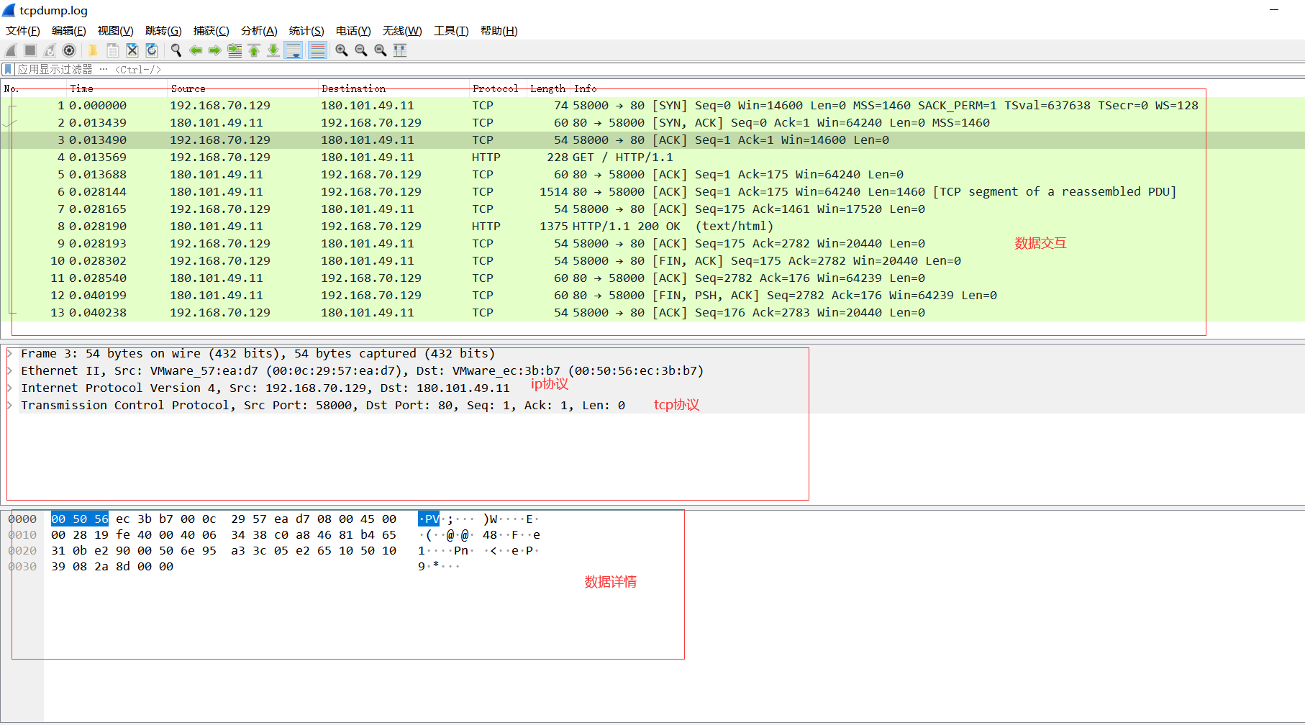Image resolution: width=1305 pixels, height=725 pixels.
Task: Click the find packet magnifier icon
Action: coord(176,50)
